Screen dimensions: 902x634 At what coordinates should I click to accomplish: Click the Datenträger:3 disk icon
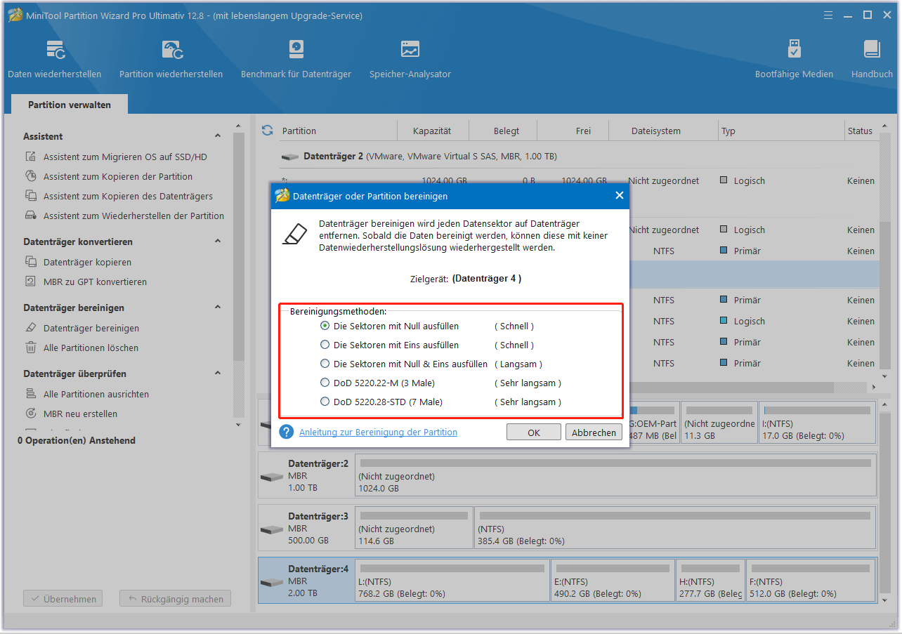[x=271, y=529]
